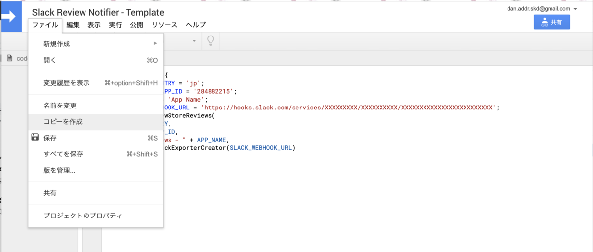
Task: Click the code file document icon
Action: pos(10,58)
